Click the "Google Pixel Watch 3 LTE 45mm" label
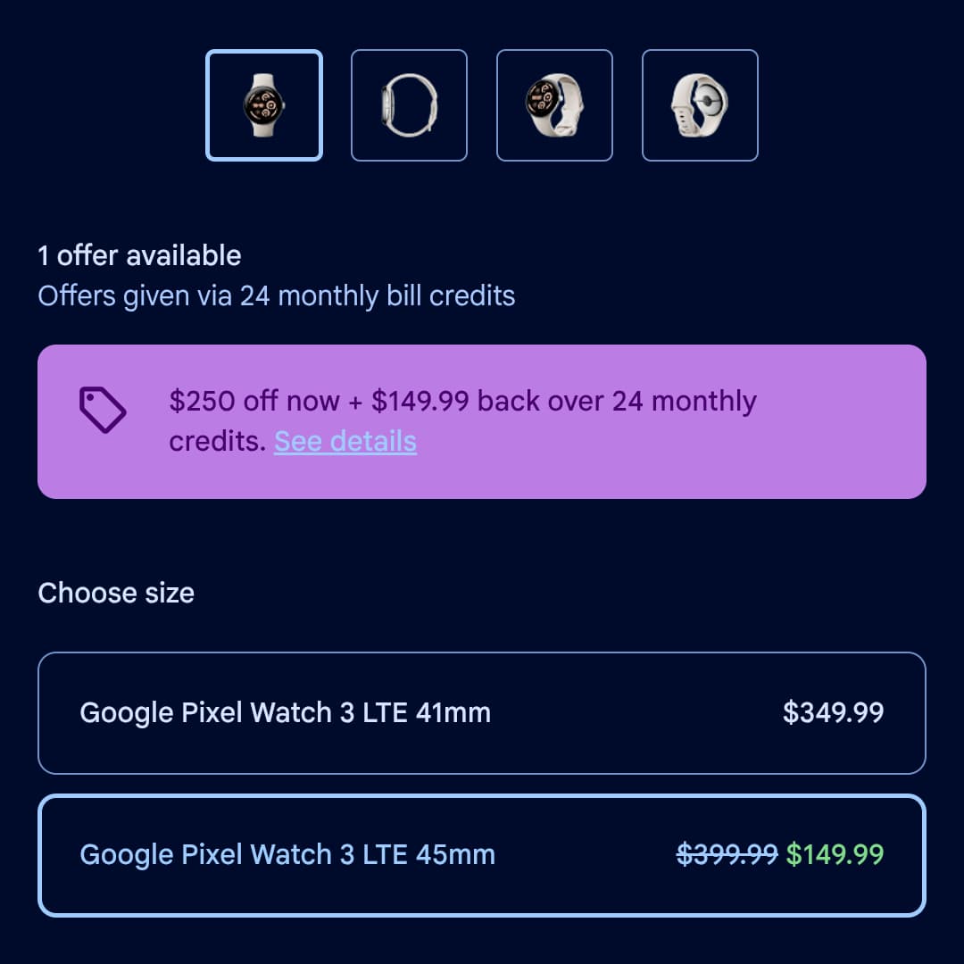Viewport: 964px width, 964px height. (287, 855)
